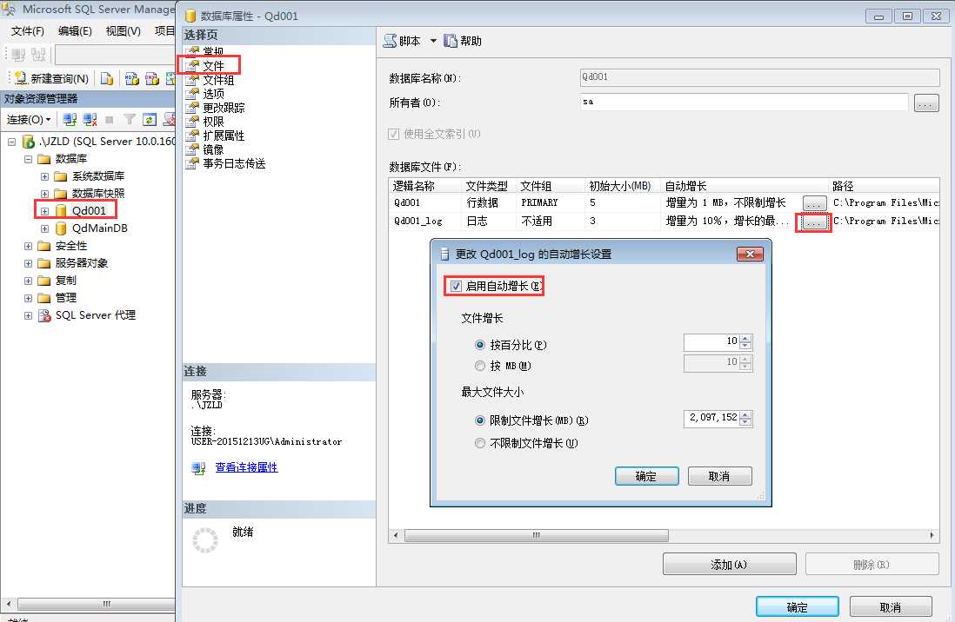
Task: Open the 视图(V) menu
Action: tap(123, 31)
